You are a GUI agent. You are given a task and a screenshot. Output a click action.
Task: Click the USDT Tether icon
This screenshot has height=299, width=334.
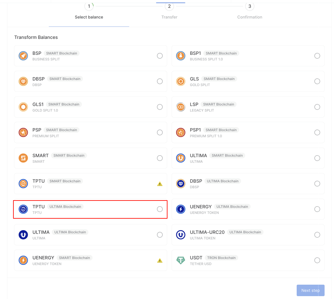[181, 260]
